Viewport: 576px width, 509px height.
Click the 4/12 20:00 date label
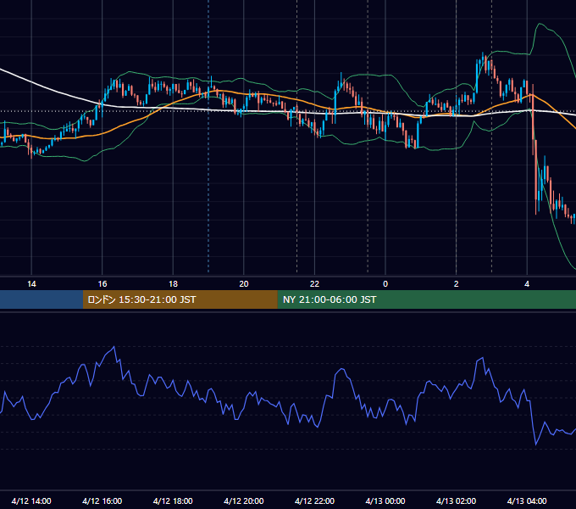coord(244,501)
